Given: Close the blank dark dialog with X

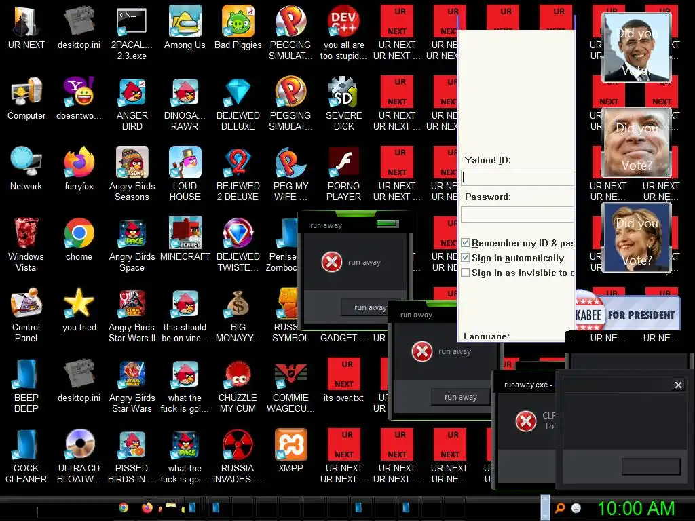Looking at the screenshot, I should coord(678,385).
